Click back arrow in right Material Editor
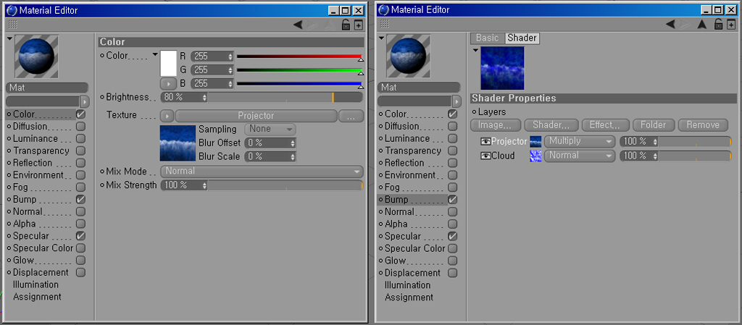 point(670,25)
